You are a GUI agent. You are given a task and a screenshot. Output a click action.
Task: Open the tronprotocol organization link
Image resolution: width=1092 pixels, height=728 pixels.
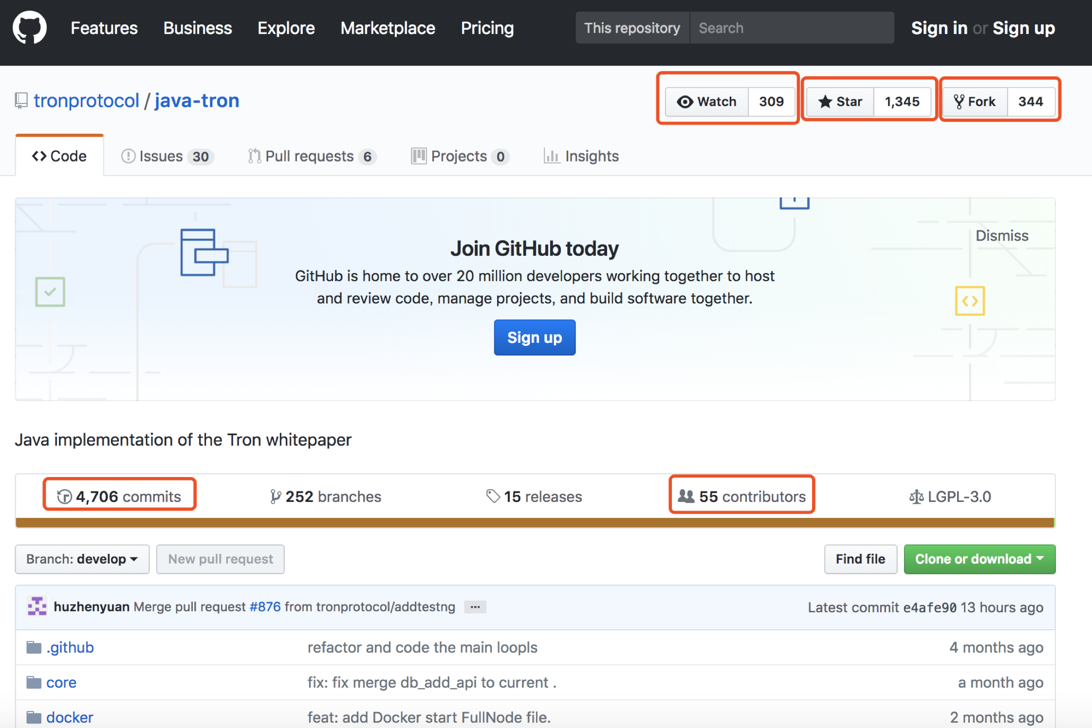pos(87,101)
